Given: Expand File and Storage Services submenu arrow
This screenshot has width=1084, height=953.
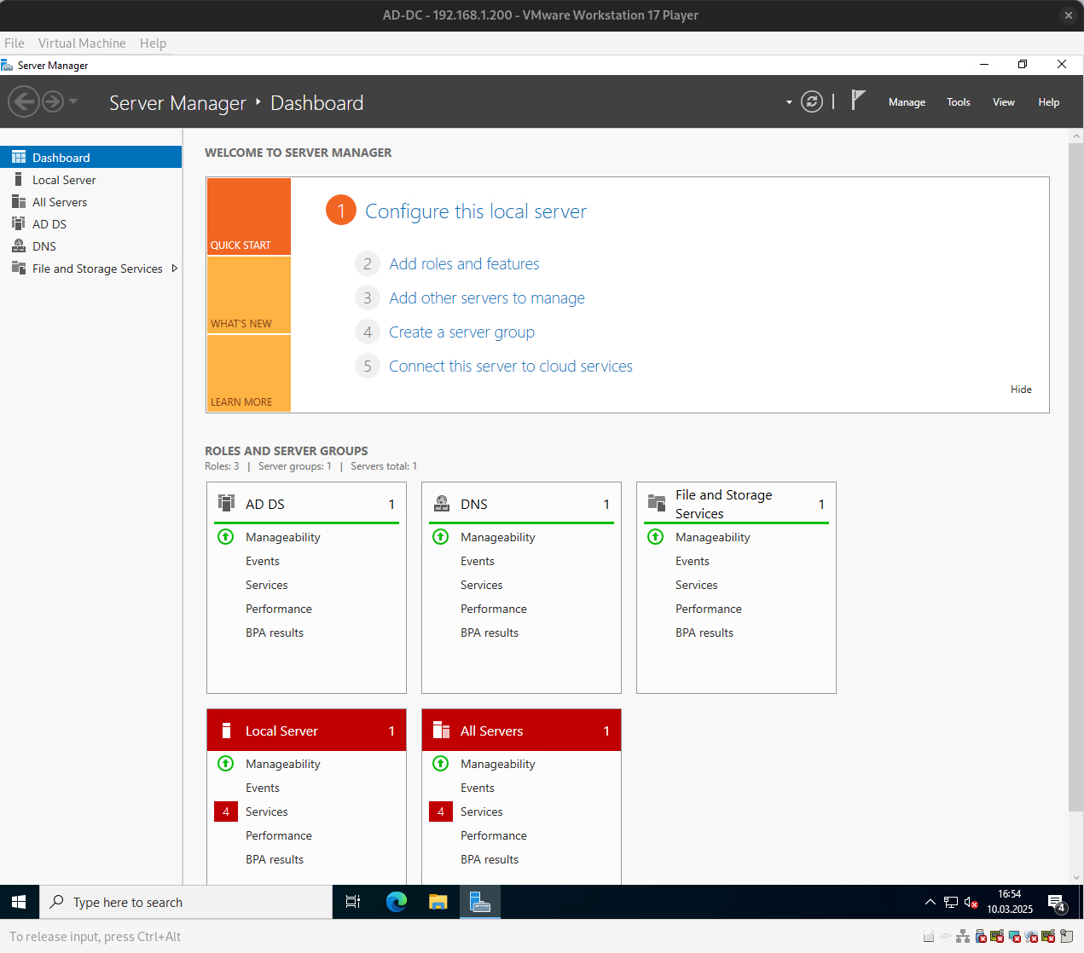Looking at the screenshot, I should pyautogui.click(x=175, y=269).
